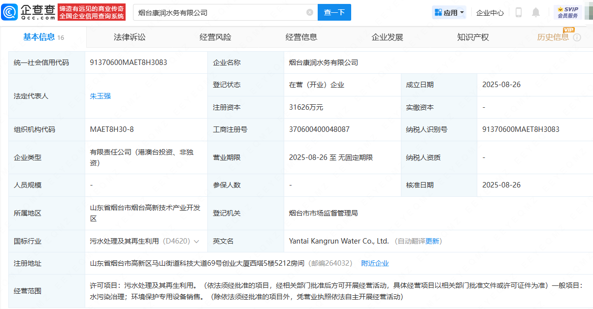Click the 附近企业 nearby companies link
The height and width of the screenshot is (309, 593).
375,263
